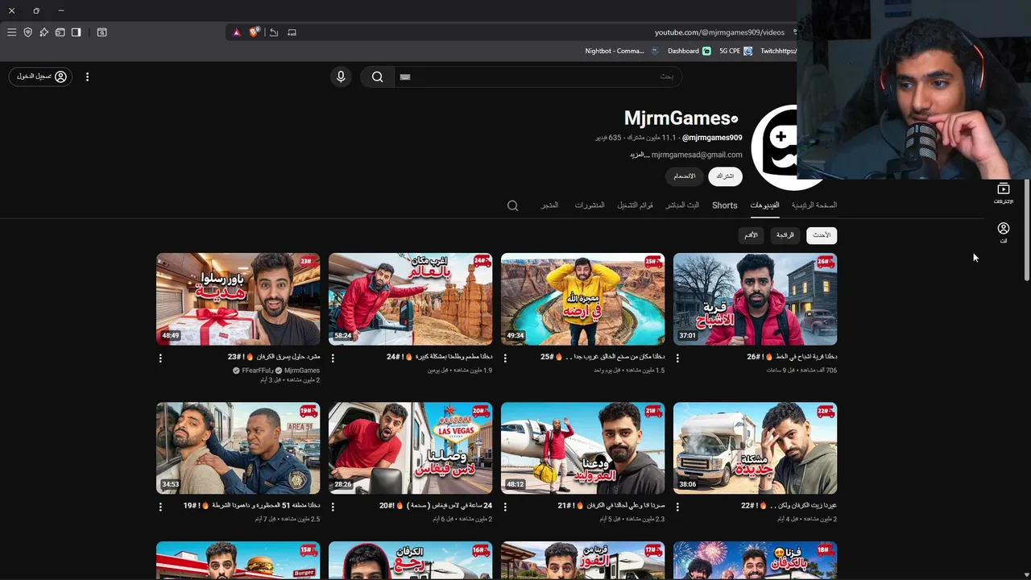Open the tab search icon

click(102, 32)
